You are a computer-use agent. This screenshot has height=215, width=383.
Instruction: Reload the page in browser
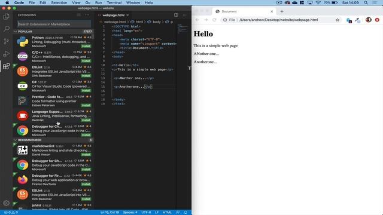tap(214, 20)
